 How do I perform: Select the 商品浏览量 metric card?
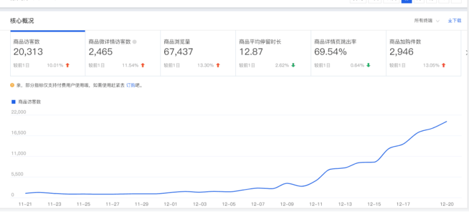pyautogui.click(x=198, y=53)
